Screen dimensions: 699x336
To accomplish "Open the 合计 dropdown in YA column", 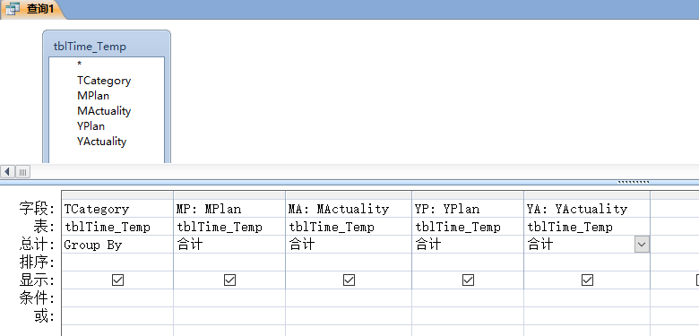I will pyautogui.click(x=642, y=245).
